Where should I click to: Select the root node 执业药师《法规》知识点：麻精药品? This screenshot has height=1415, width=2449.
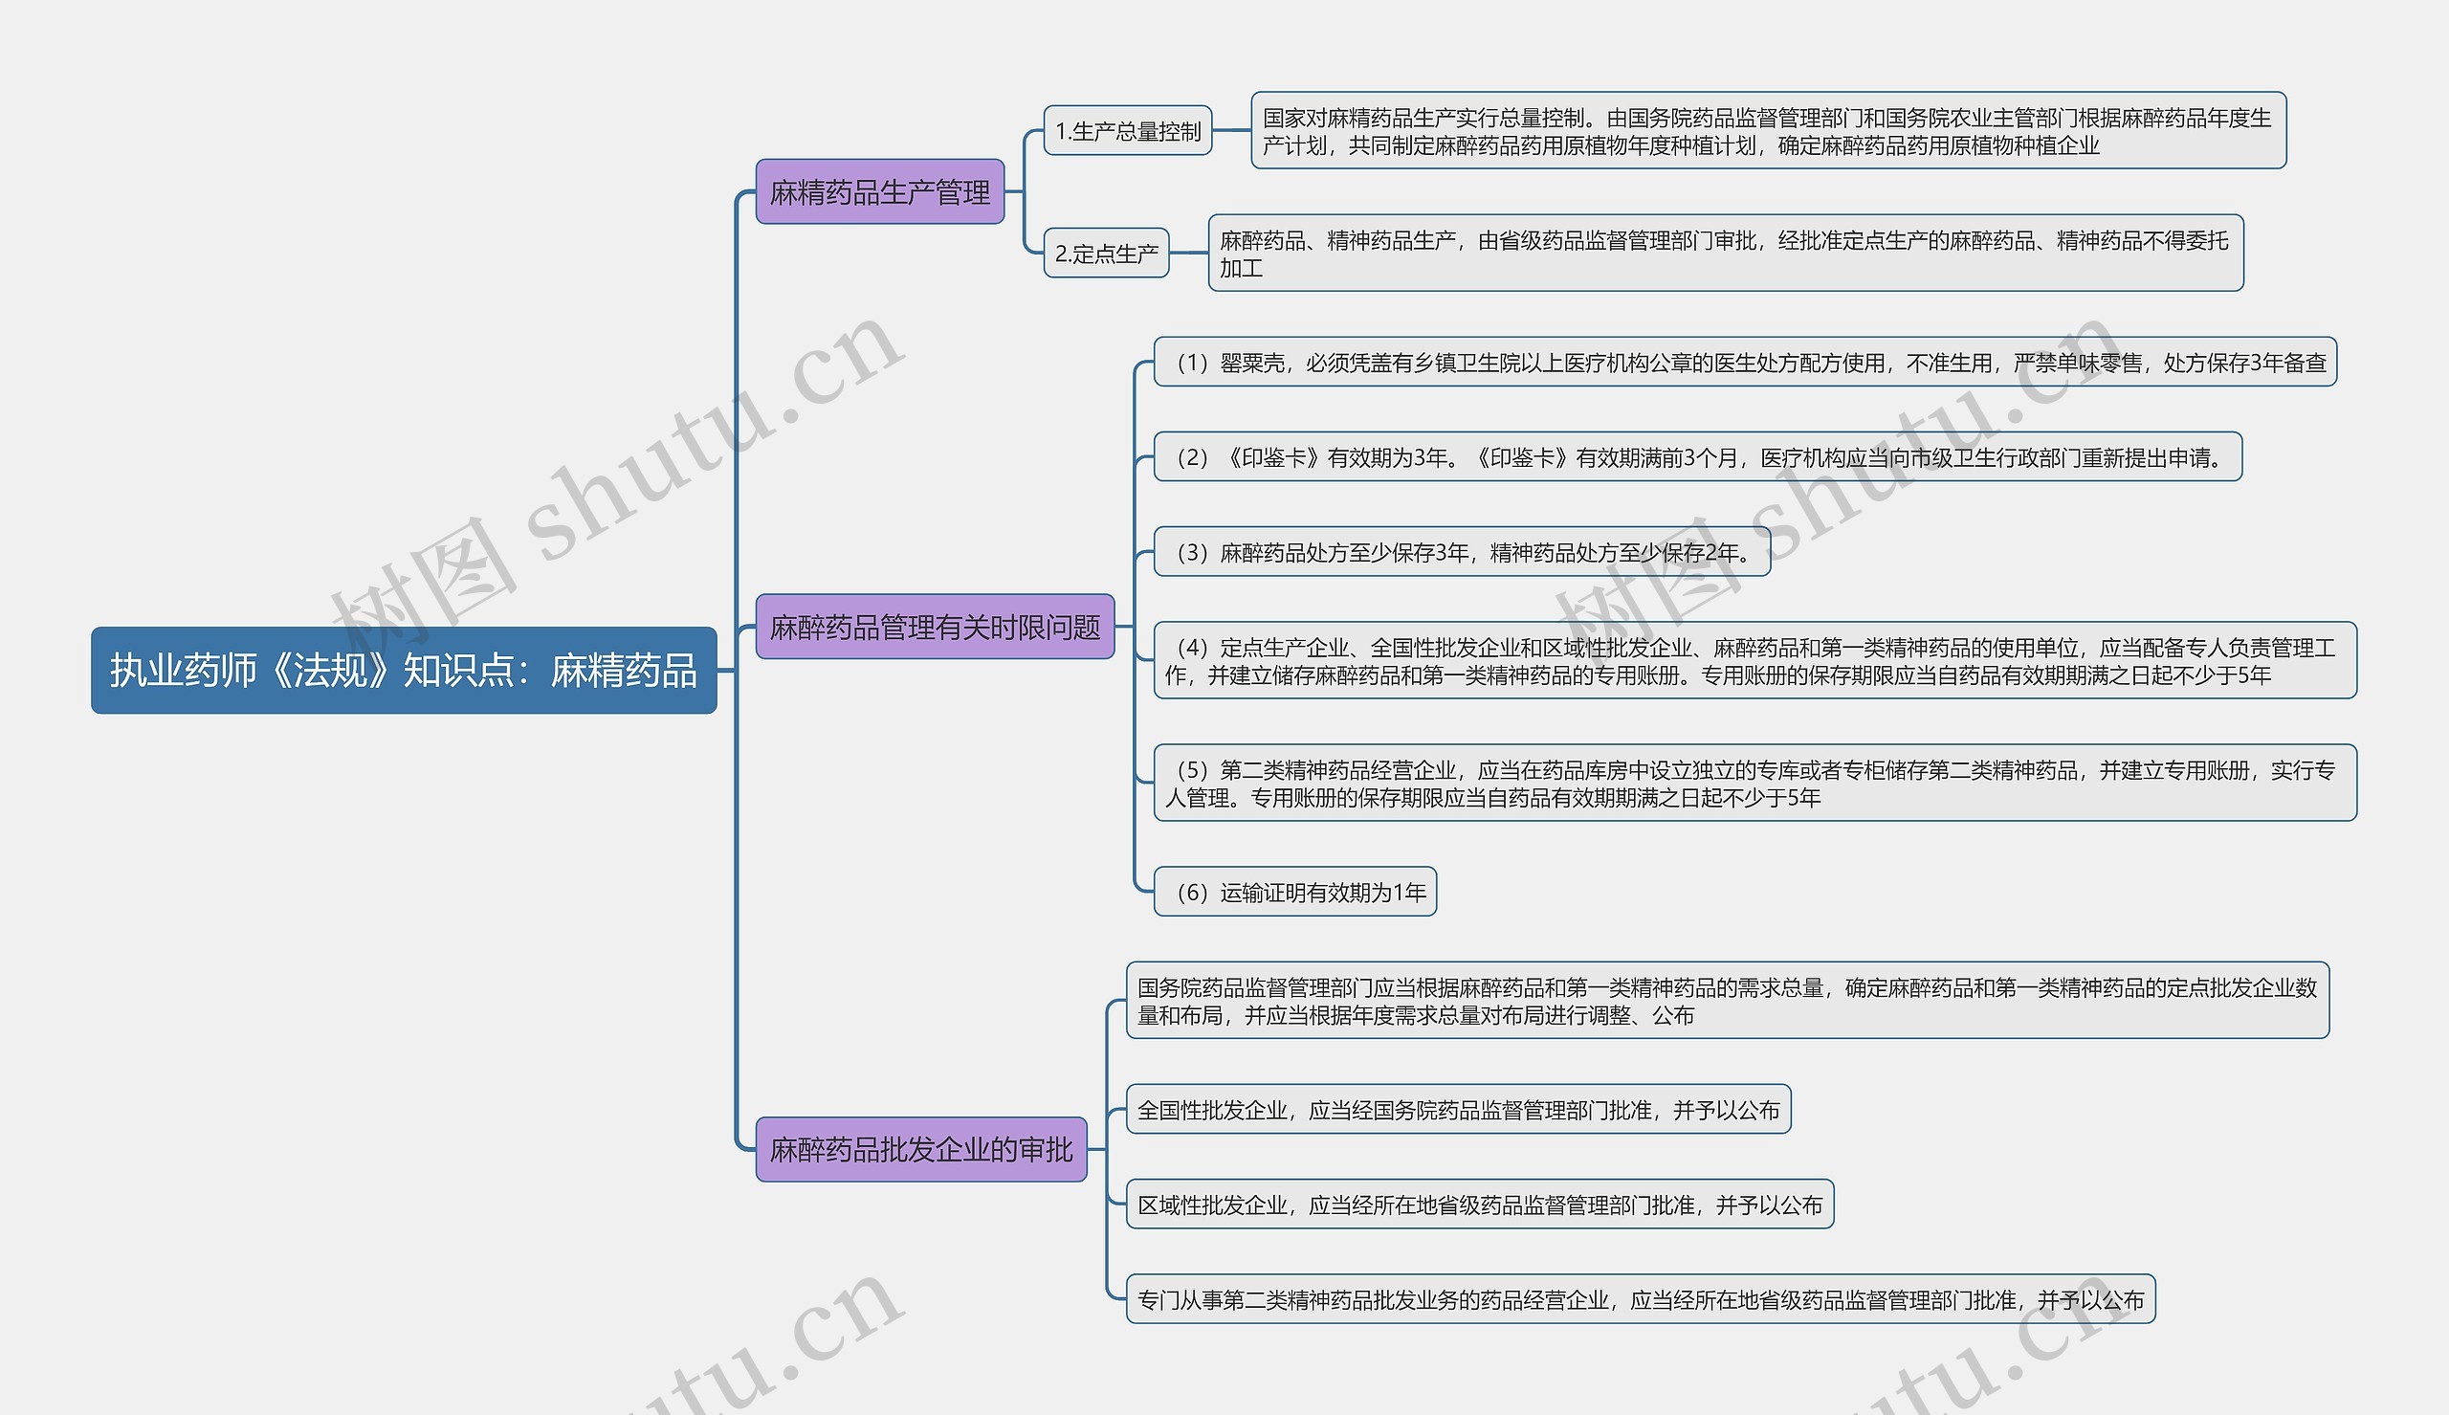tap(403, 671)
